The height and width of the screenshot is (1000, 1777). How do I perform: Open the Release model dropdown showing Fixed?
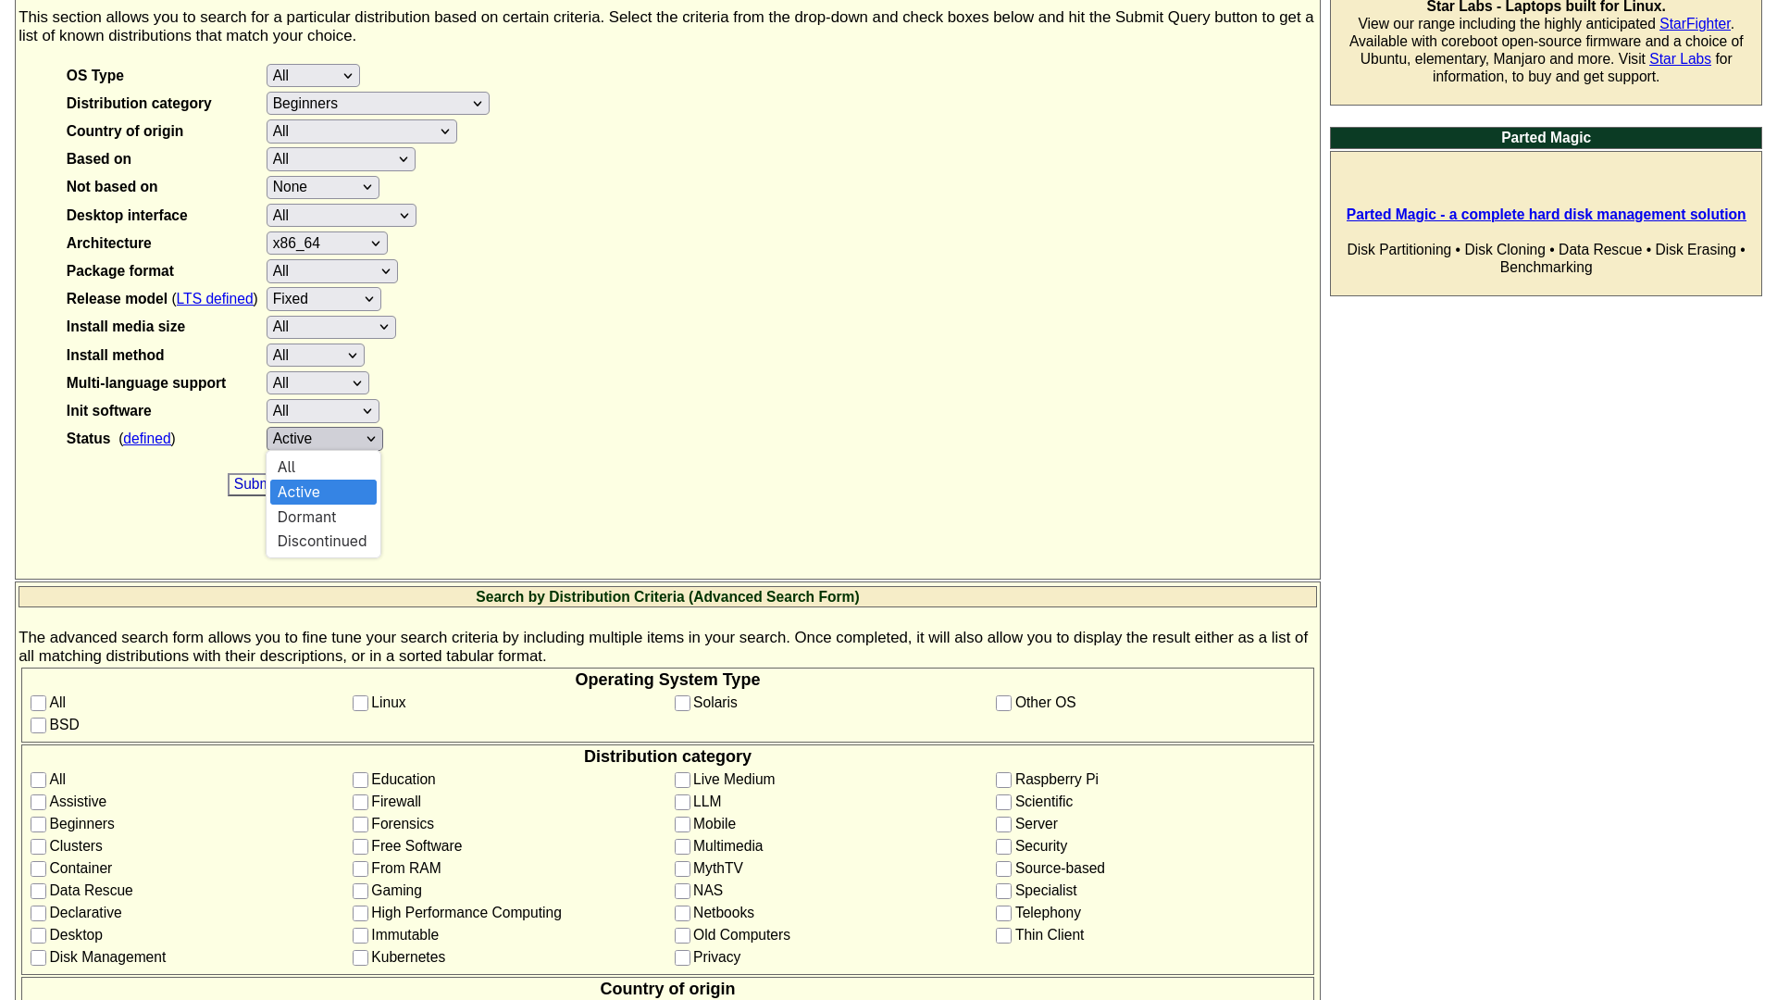323,298
